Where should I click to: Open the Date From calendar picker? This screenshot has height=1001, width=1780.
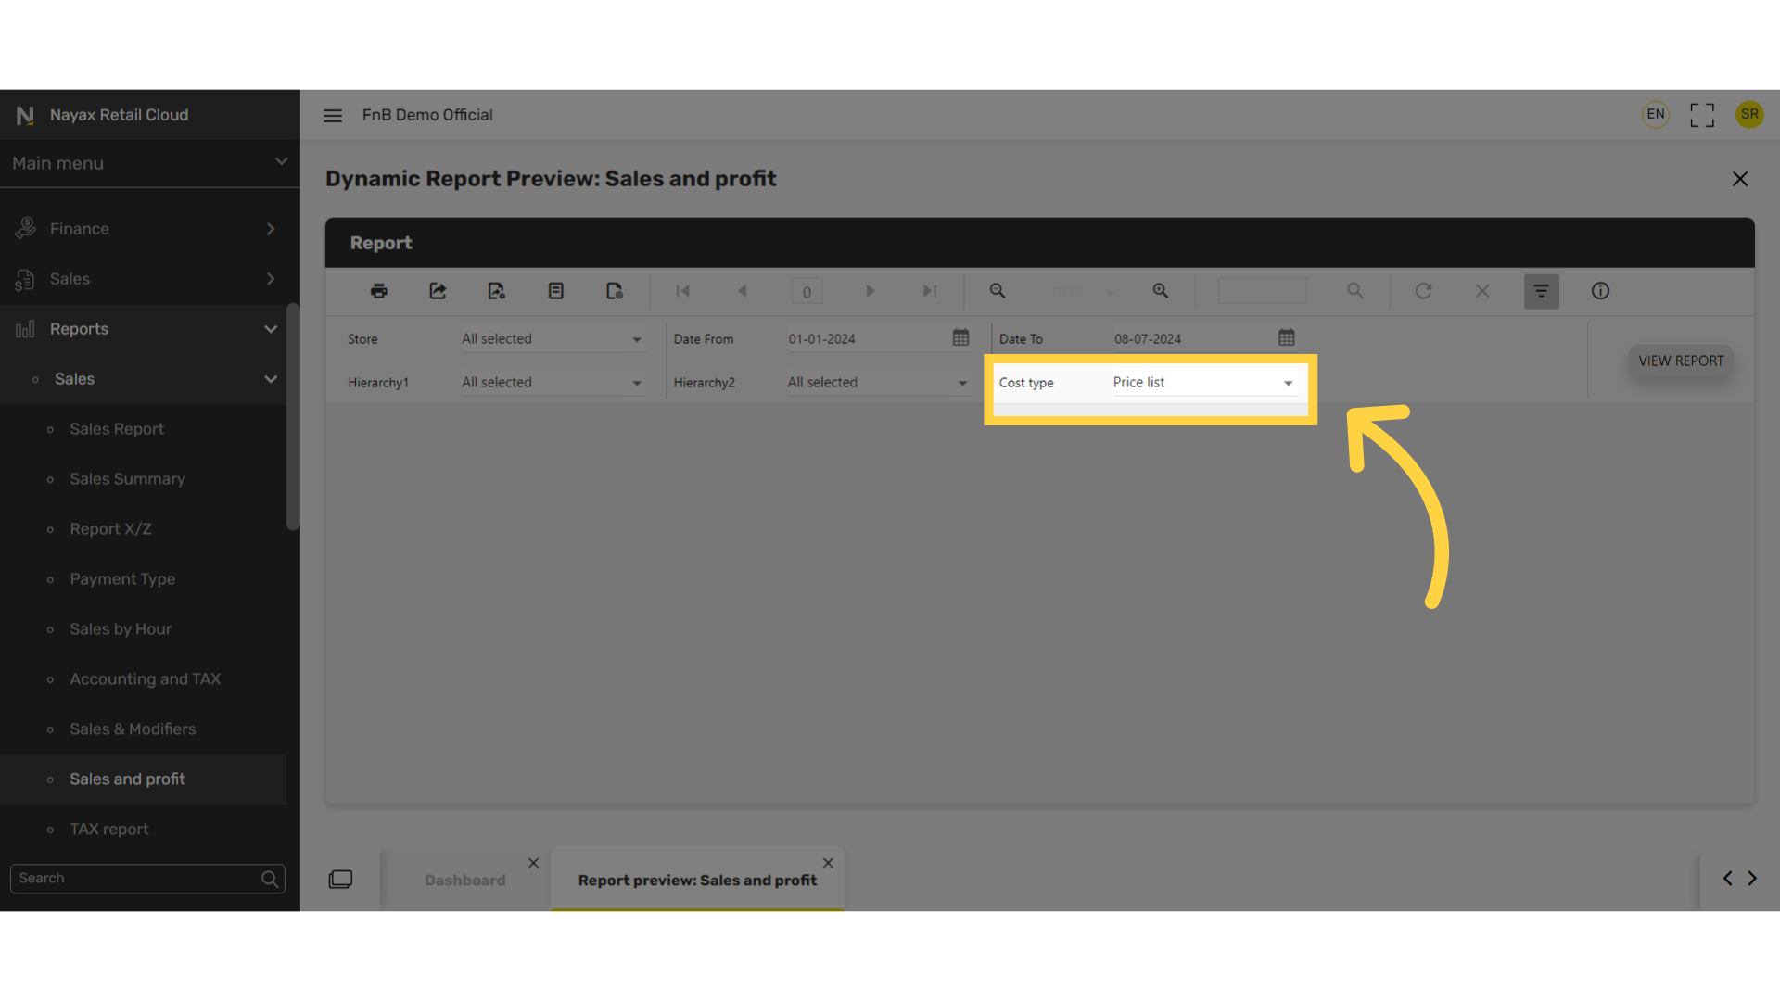(x=960, y=337)
